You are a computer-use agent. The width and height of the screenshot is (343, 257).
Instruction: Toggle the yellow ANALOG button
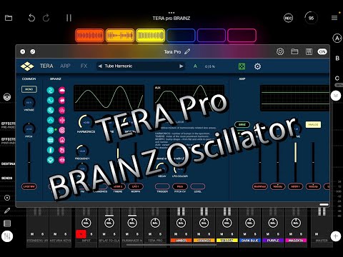pos(313,124)
